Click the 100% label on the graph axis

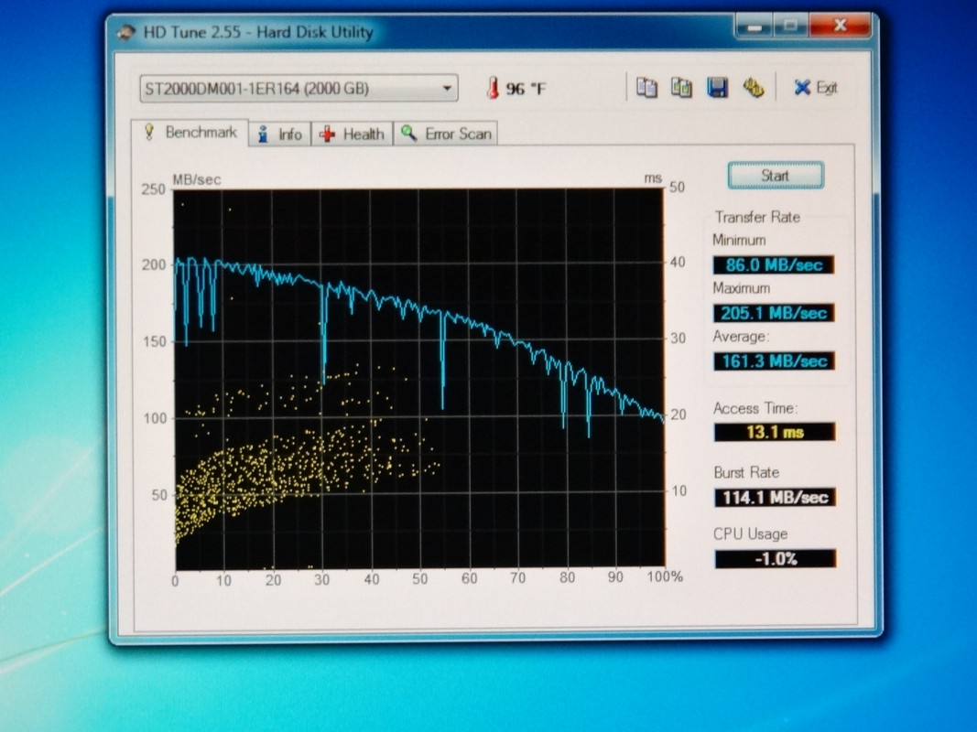[665, 577]
